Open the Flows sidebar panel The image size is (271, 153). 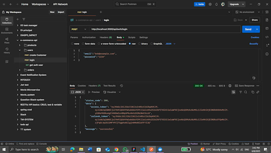7,40
